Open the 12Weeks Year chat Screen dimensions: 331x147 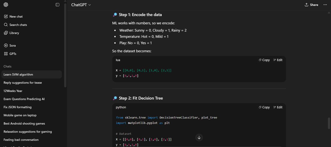tap(32, 91)
